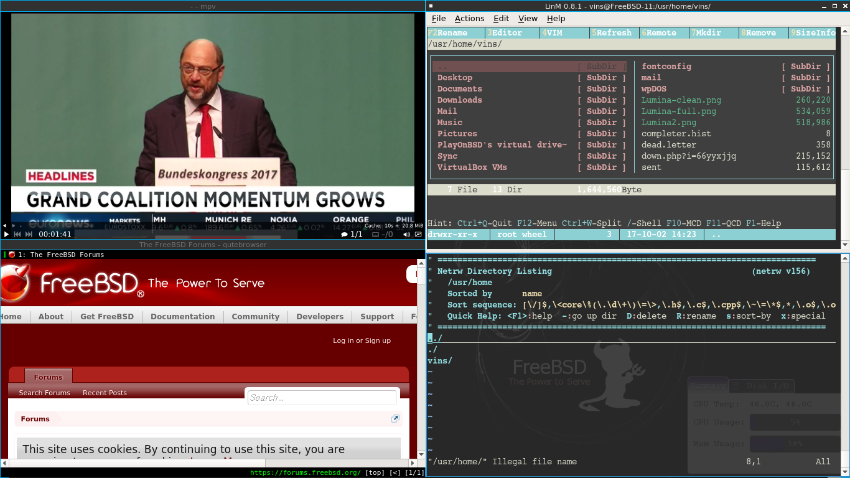850x478 pixels.
Task: Select 'VirtualBox VMs' directory
Action: [x=530, y=167]
